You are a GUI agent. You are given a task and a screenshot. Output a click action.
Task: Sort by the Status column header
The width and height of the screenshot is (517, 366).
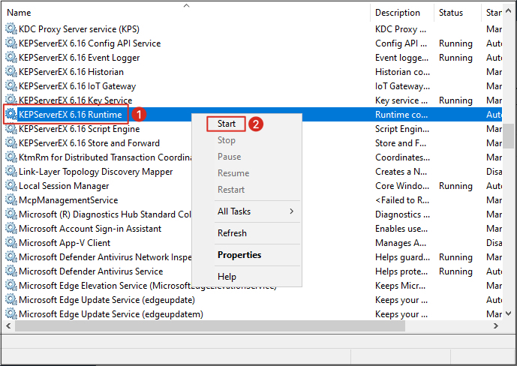[x=458, y=13]
